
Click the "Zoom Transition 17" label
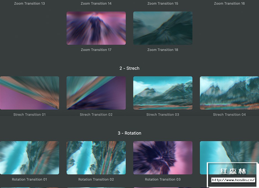coord(96,50)
